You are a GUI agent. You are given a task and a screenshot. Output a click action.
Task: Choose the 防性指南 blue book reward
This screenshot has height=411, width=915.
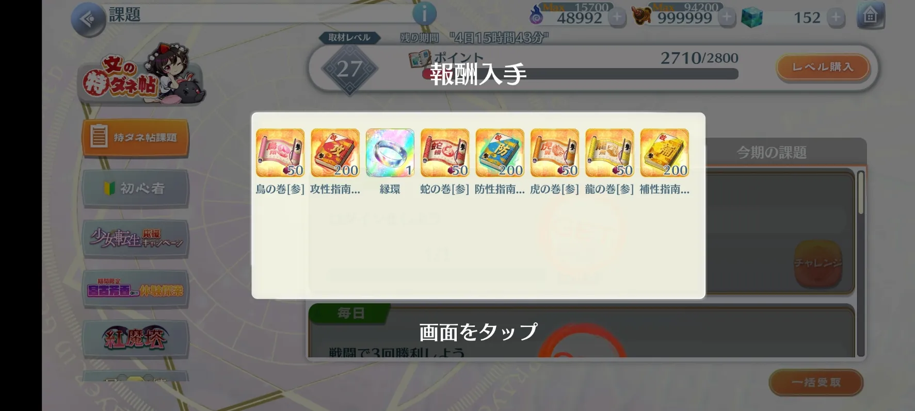[500, 153]
